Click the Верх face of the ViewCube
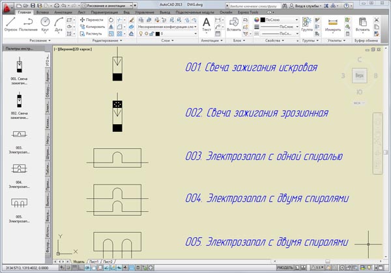391x273 pixels. pos(359,76)
